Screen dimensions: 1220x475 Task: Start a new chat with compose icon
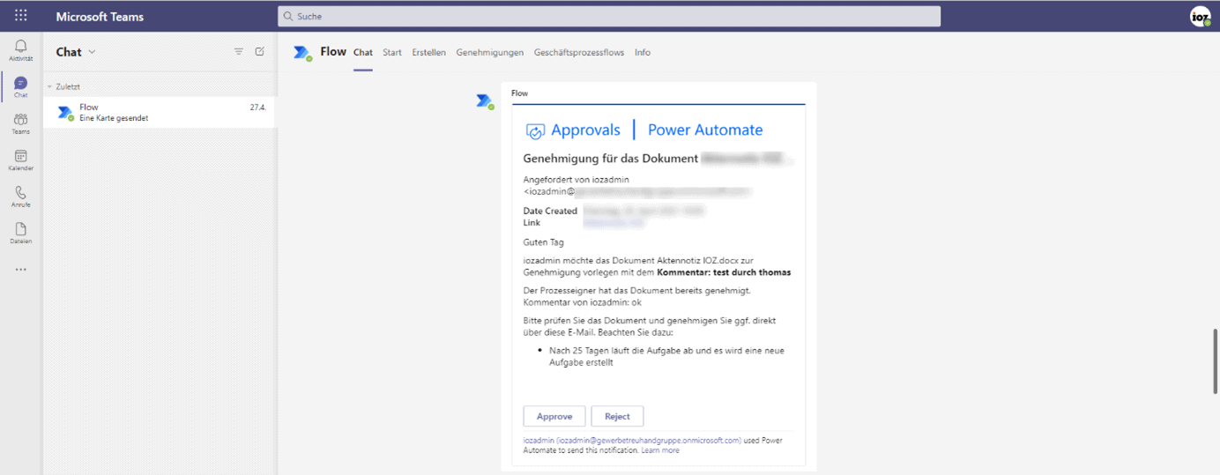(x=260, y=52)
